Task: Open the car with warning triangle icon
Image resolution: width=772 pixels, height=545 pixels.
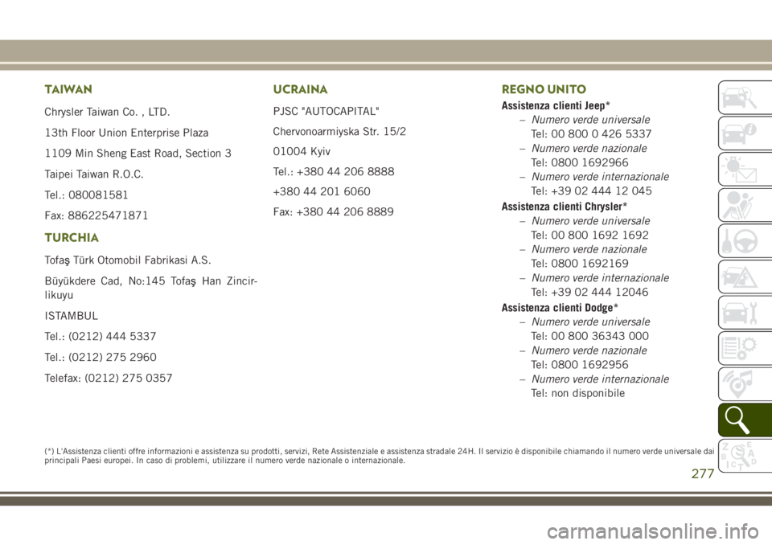Action: [745, 277]
